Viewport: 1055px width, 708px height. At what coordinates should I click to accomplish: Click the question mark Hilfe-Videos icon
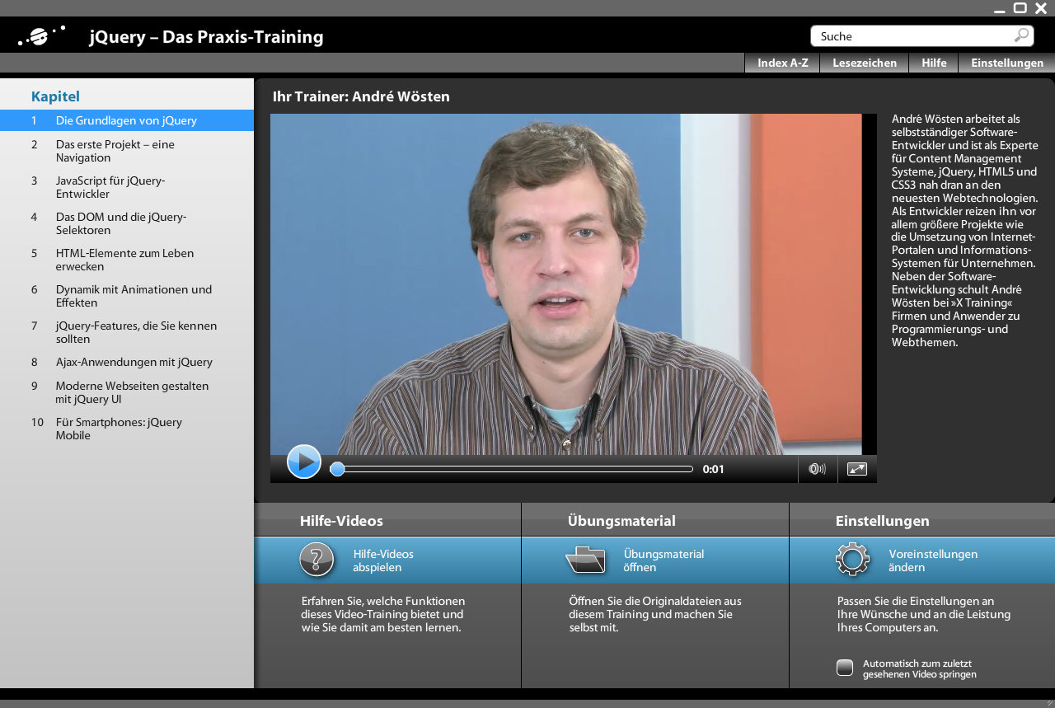[316, 560]
